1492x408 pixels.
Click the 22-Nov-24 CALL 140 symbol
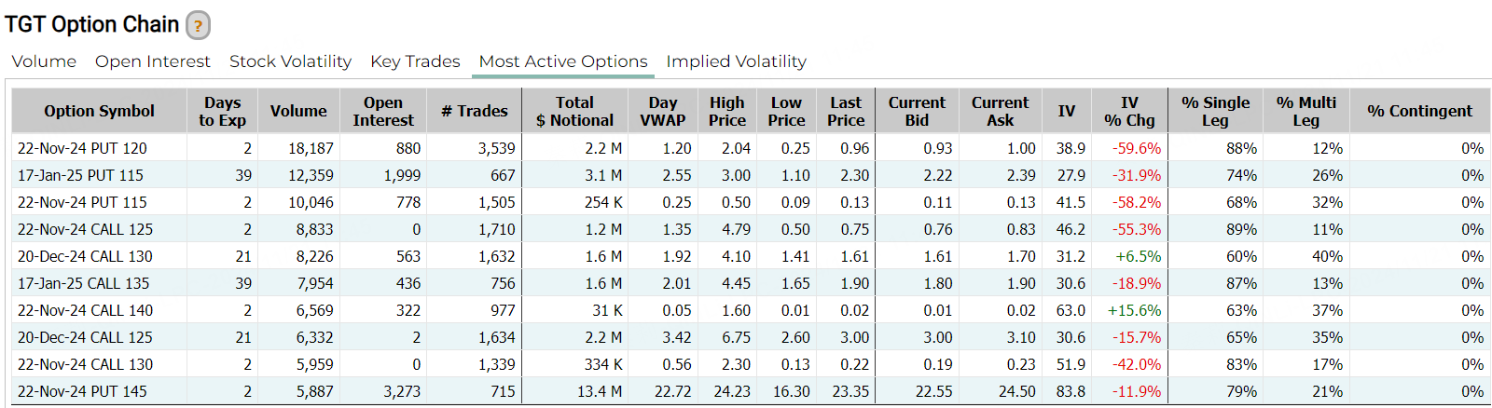coord(85,310)
